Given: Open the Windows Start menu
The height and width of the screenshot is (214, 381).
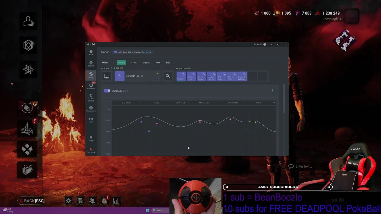Looking at the screenshot, I should click(148, 210).
